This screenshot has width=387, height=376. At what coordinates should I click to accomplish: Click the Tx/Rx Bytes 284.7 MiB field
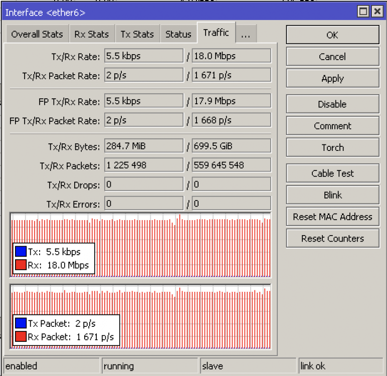144,147
